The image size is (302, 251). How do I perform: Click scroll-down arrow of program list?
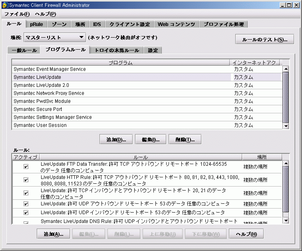pos(286,126)
